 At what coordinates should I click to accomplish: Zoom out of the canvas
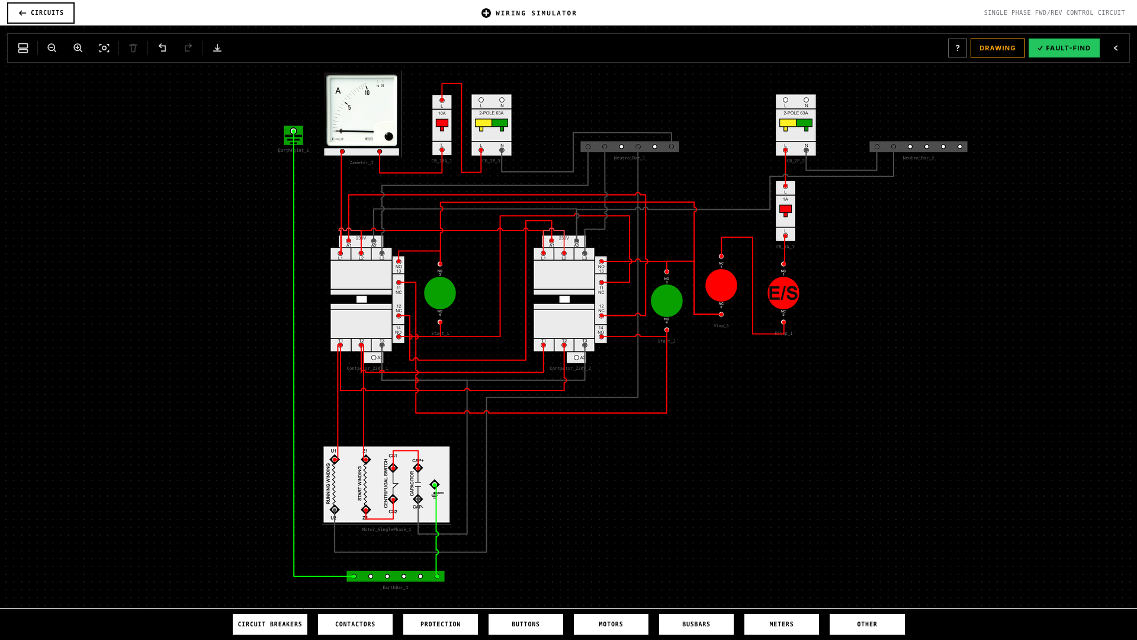coord(52,48)
